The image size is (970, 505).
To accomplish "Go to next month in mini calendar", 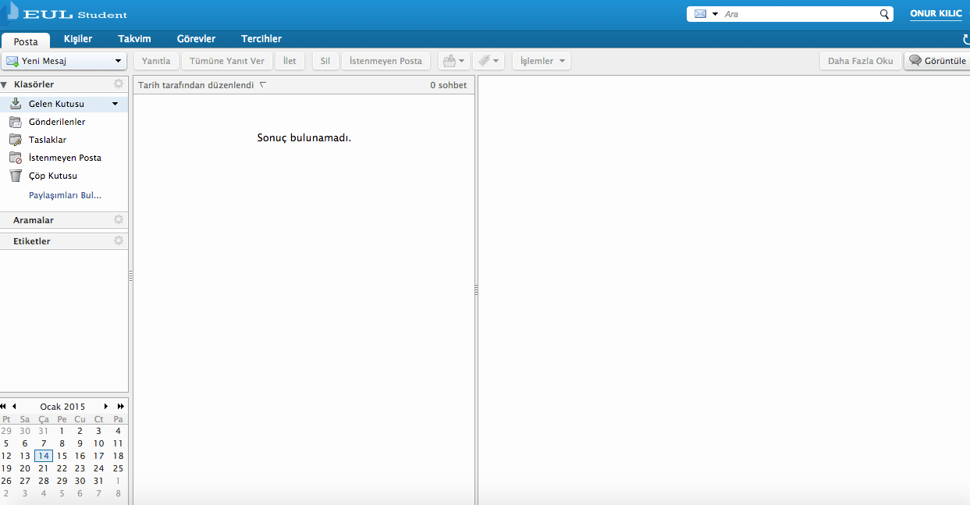I will tap(106, 407).
